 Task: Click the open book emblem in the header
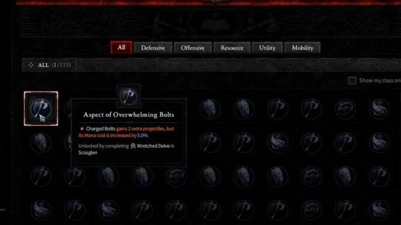(x=215, y=25)
